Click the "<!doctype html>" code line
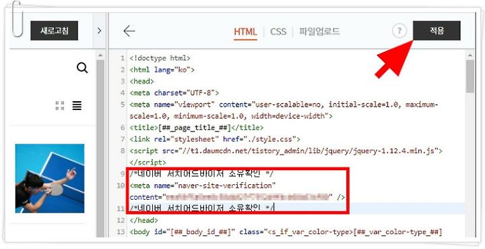Screen dimensions: 485x249 [160, 58]
